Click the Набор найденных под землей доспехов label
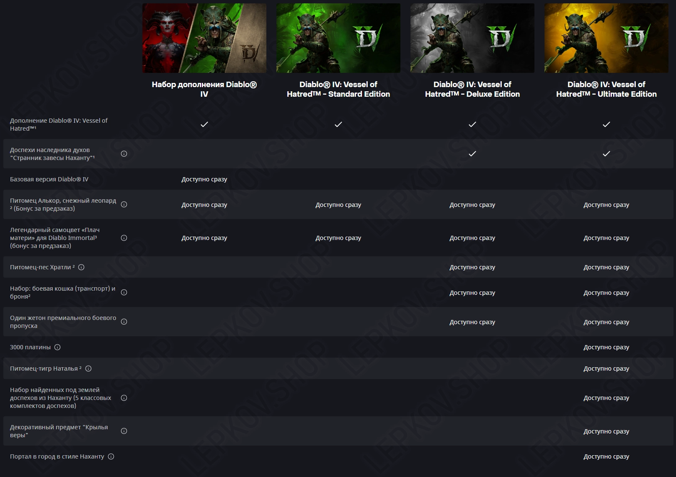 61,398
